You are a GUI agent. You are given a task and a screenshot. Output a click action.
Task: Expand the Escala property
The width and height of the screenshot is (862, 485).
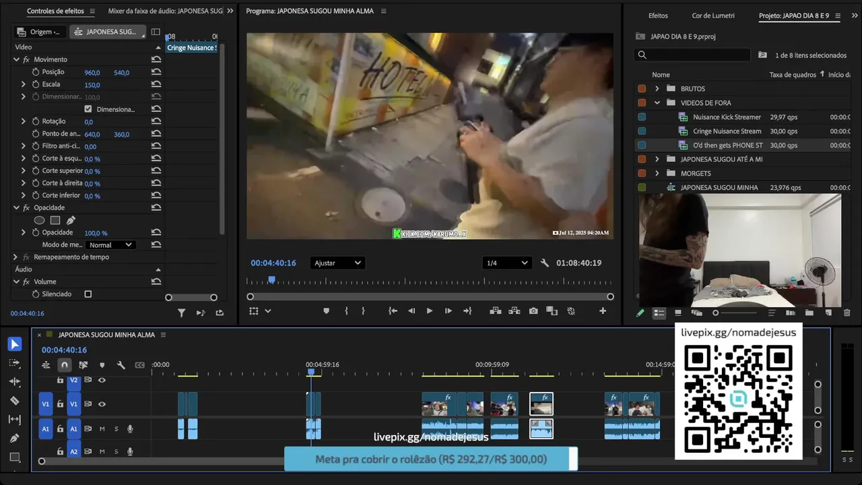pyautogui.click(x=24, y=84)
